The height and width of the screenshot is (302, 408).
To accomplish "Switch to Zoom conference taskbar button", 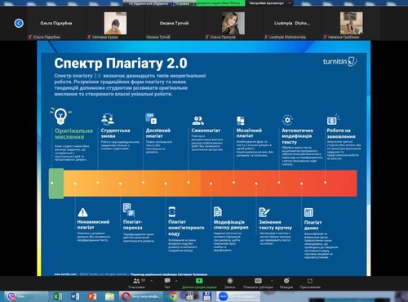I will coord(238,296).
